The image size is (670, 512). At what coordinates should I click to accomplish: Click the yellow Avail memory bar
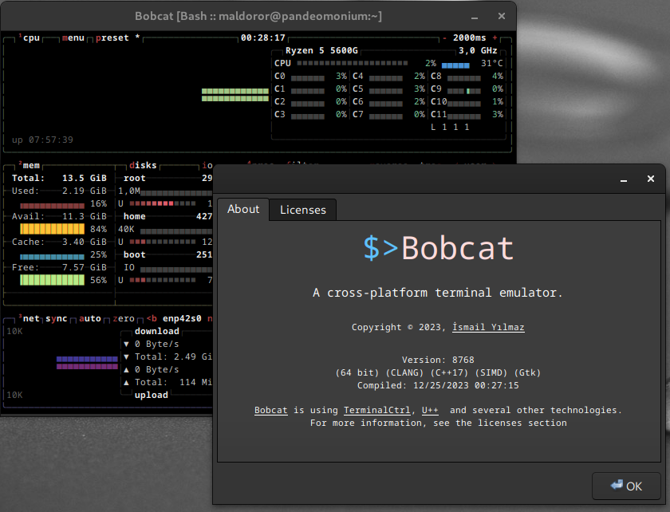click(x=52, y=229)
